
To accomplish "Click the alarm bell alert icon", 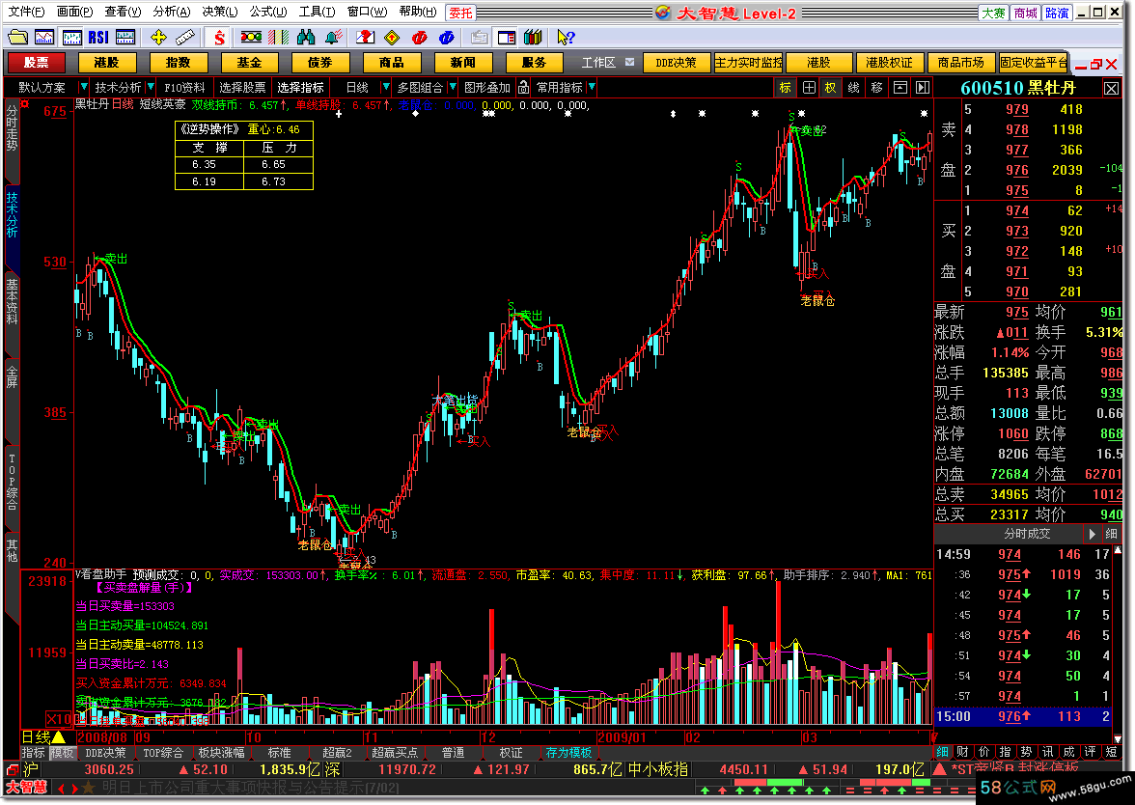I will coord(333,37).
